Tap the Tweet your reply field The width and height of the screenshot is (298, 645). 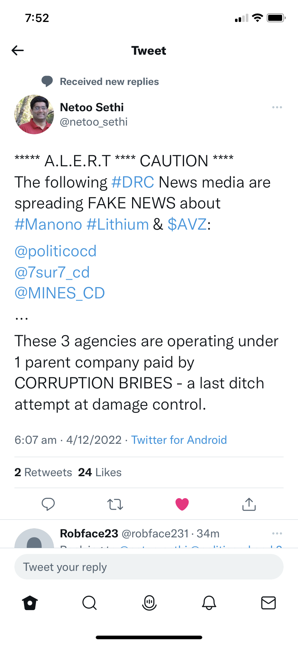click(149, 567)
